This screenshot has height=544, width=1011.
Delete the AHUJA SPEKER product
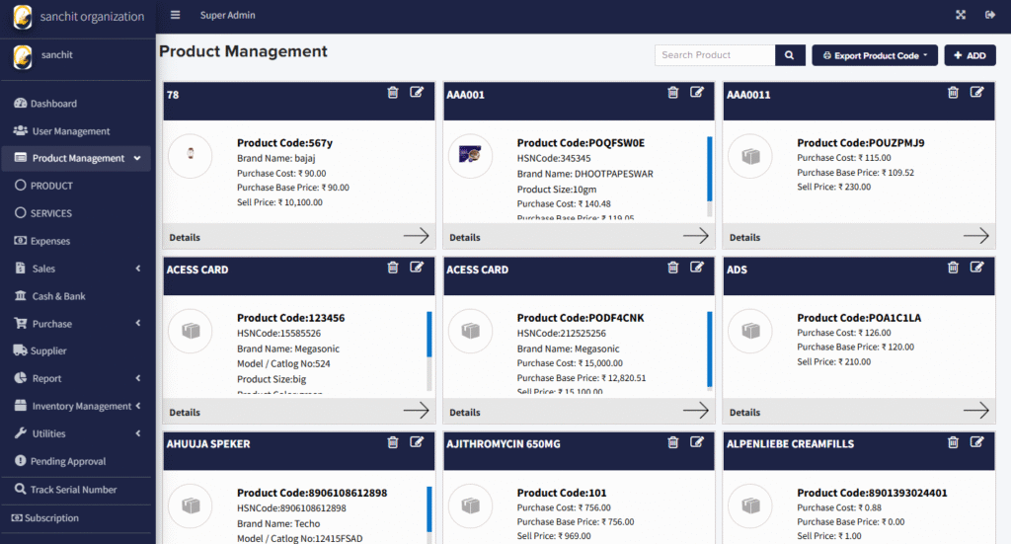pyautogui.click(x=393, y=443)
